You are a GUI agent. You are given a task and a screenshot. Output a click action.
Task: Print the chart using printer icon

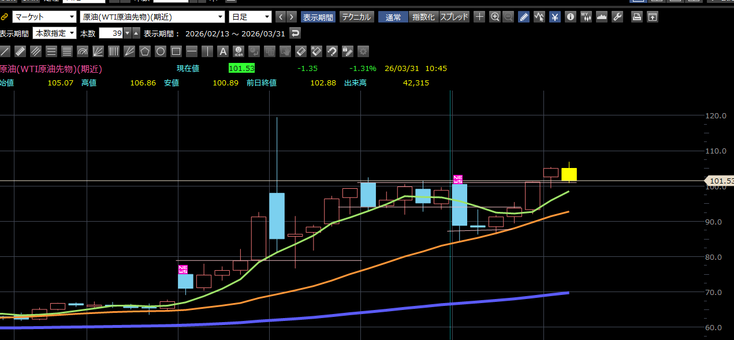click(636, 17)
